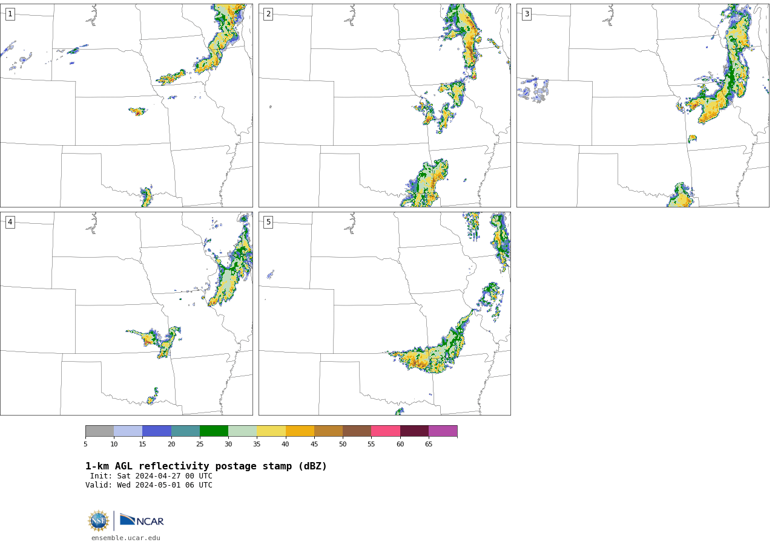Open ensemble member 3 reflectivity panel
The image size is (775, 545).
point(643,105)
